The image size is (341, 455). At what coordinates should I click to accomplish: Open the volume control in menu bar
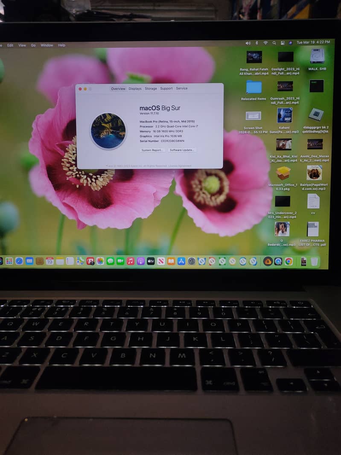click(248, 43)
